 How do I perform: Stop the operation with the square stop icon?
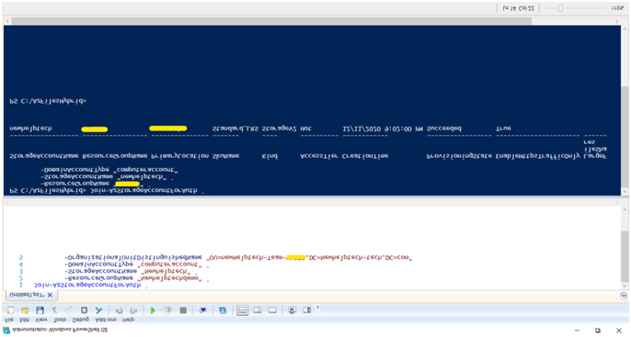[183, 310]
